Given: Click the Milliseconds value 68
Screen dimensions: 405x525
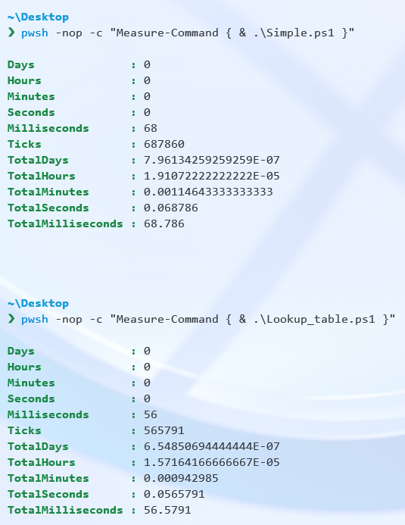Looking at the screenshot, I should (151, 128).
